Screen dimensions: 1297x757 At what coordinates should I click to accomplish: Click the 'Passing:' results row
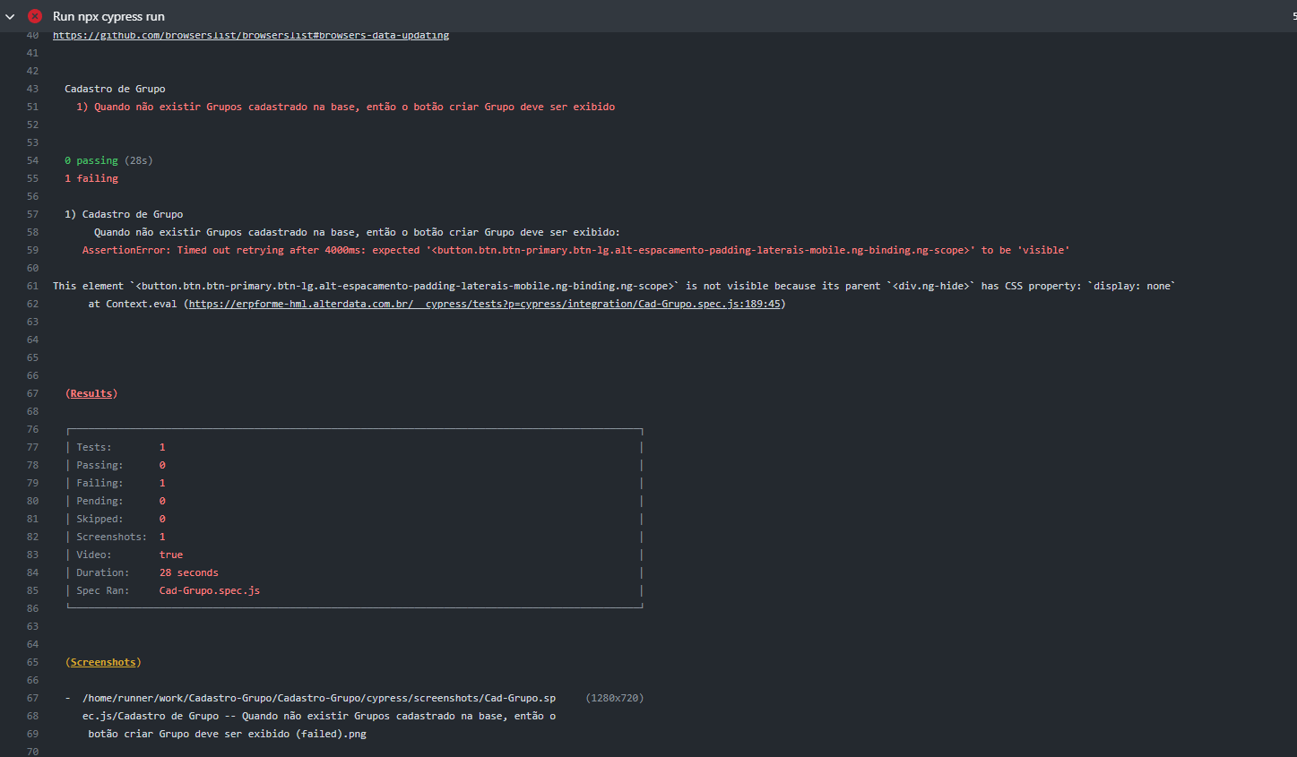(355, 465)
